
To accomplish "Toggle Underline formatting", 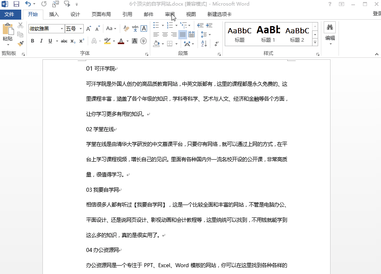I will [x=50, y=41].
